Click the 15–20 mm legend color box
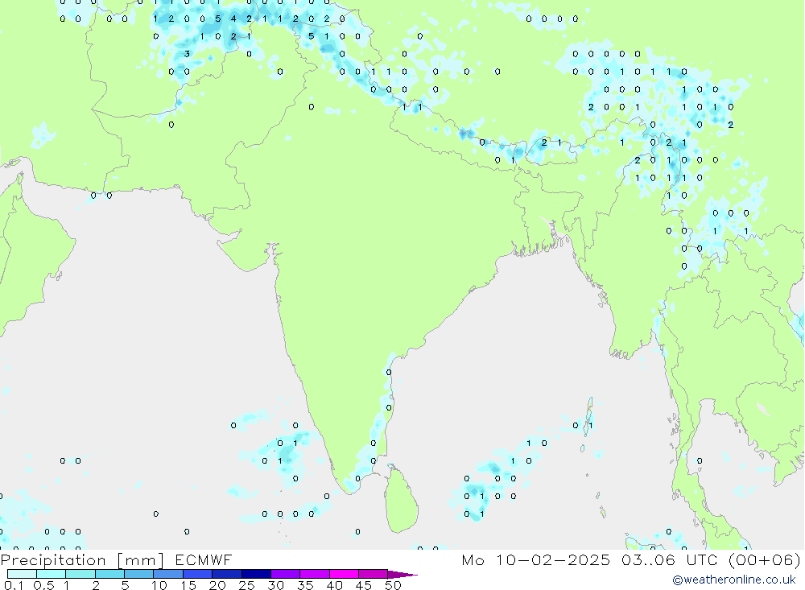This screenshot has height=590, width=805. tap(198, 574)
